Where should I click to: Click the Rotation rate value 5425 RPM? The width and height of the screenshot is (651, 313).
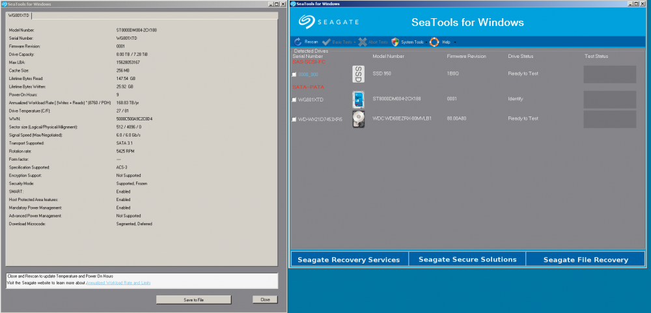coord(126,152)
